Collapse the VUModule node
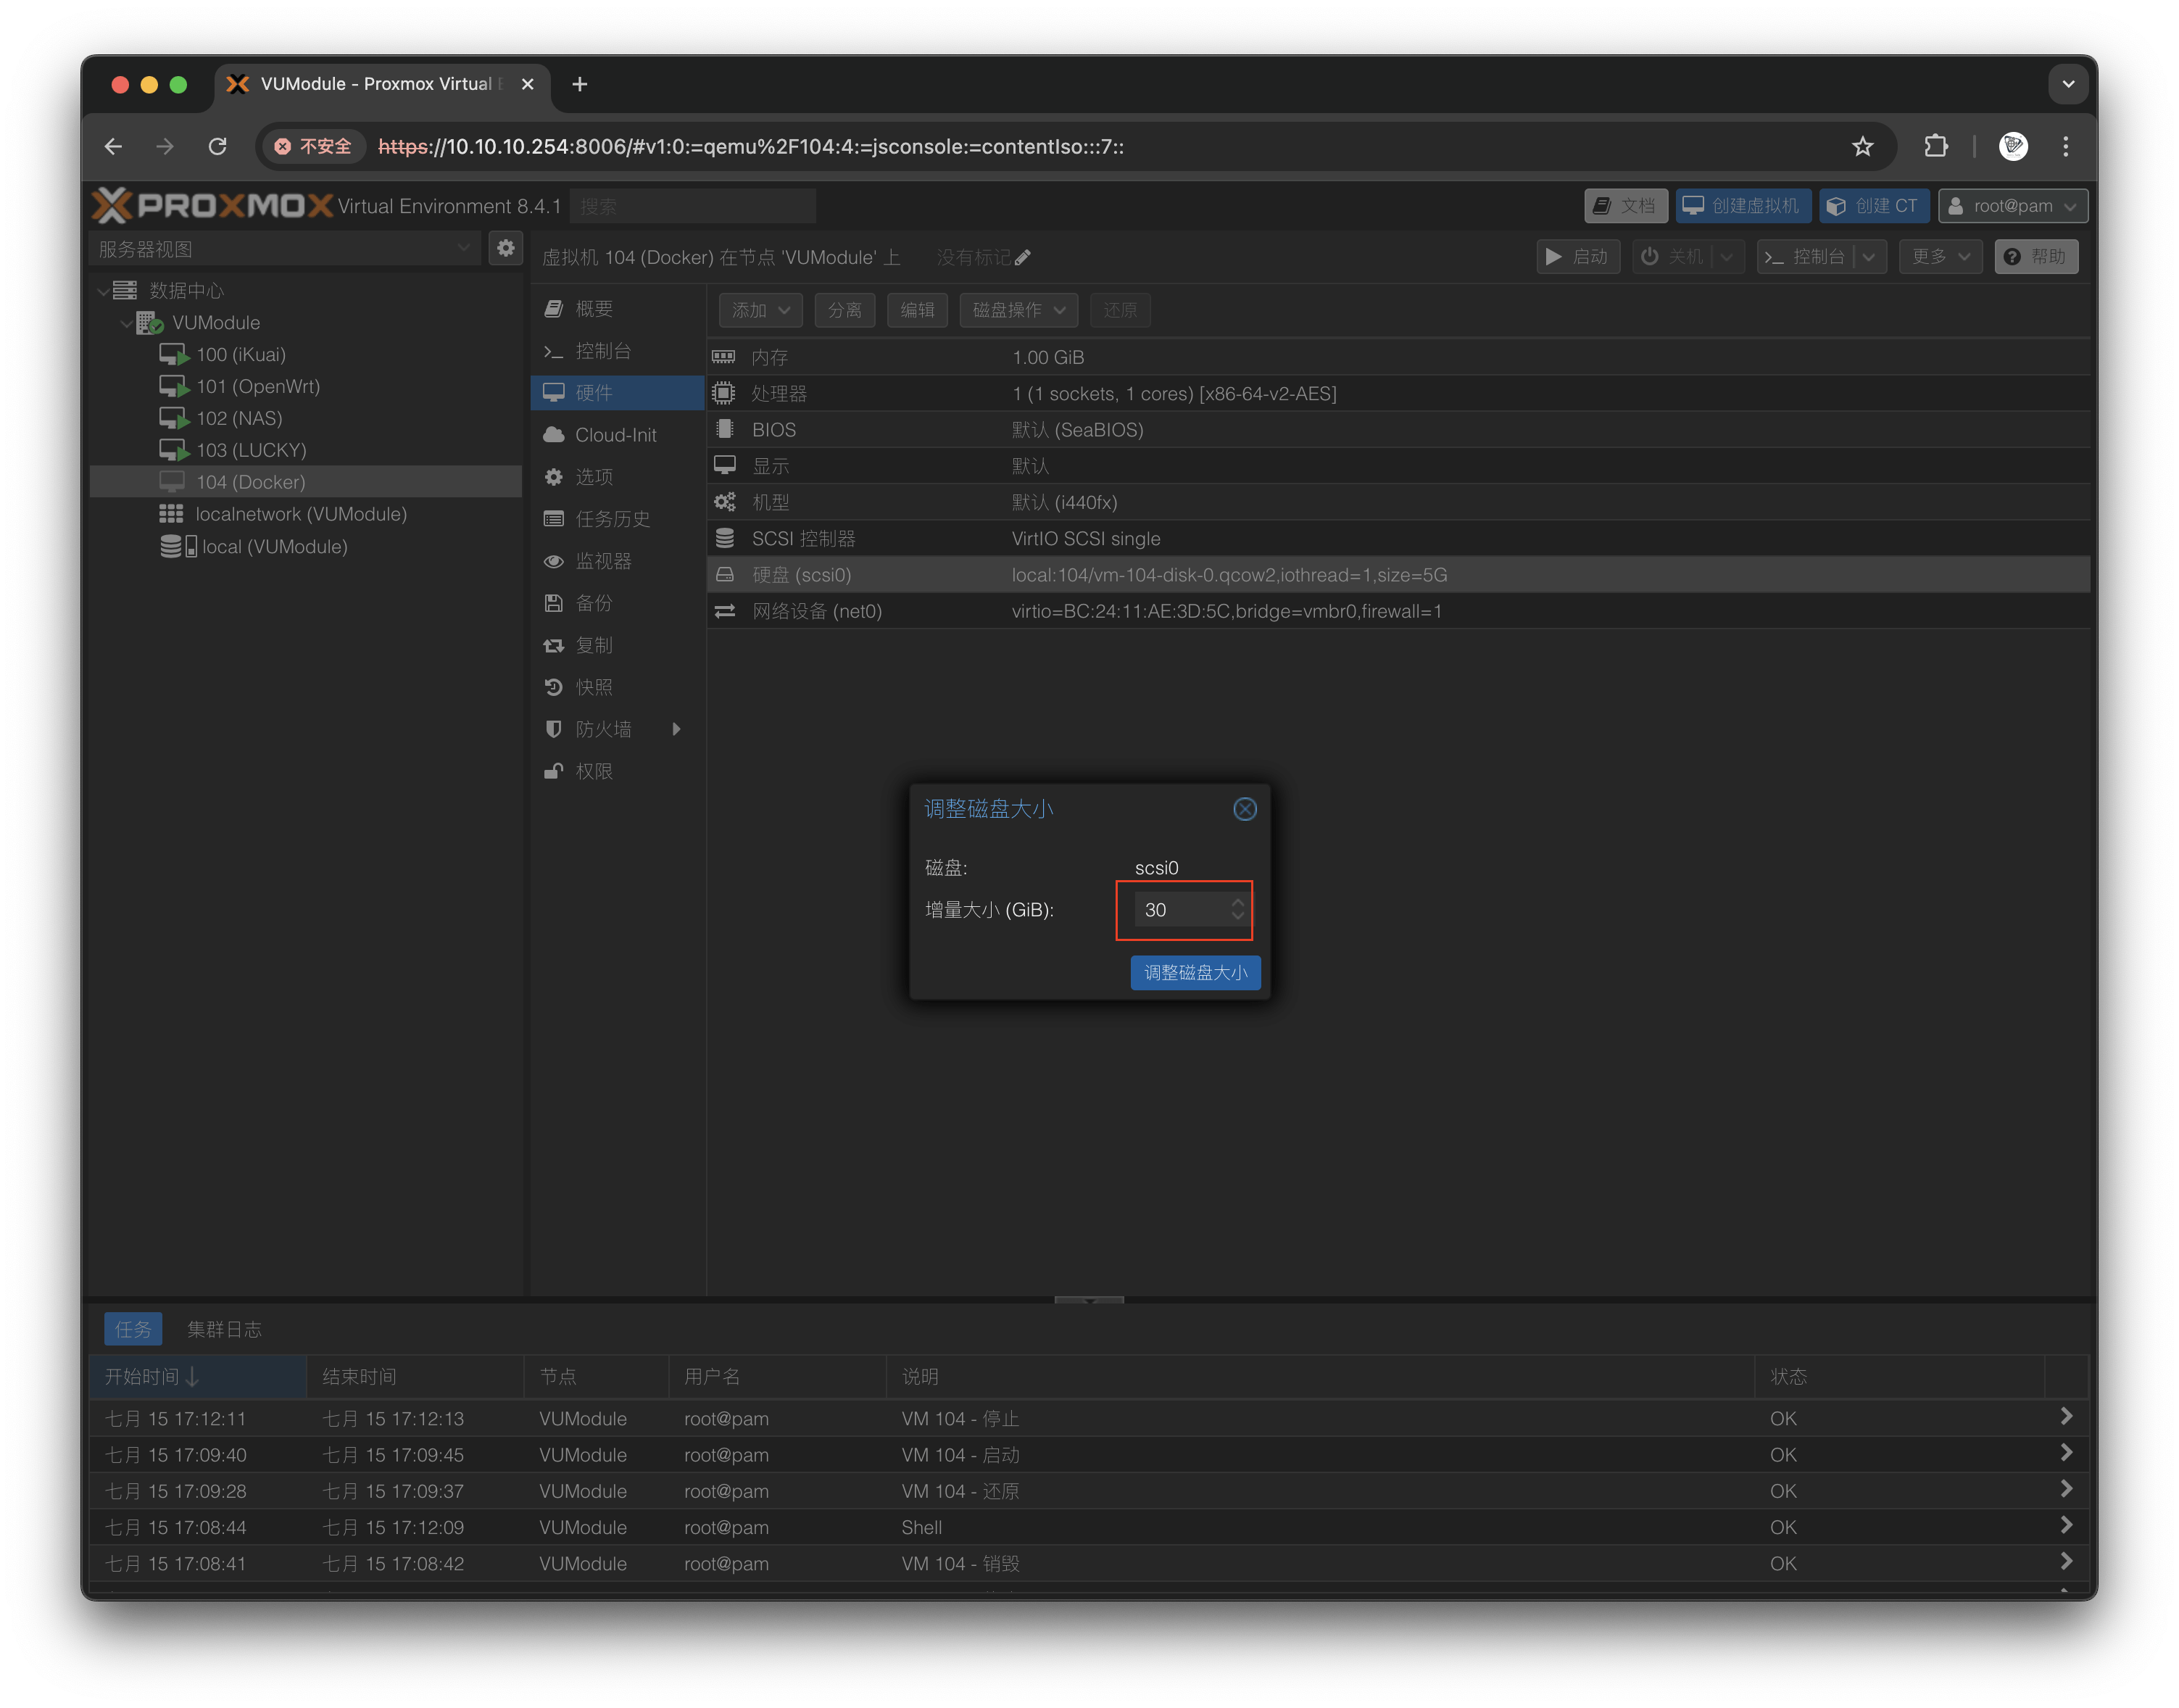This screenshot has width=2179, height=1708. (x=126, y=323)
